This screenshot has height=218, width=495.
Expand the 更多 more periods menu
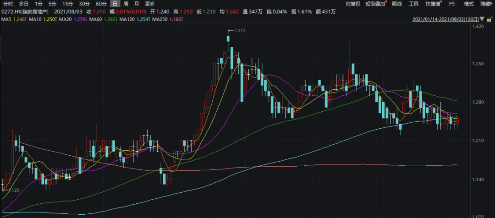point(150,4)
